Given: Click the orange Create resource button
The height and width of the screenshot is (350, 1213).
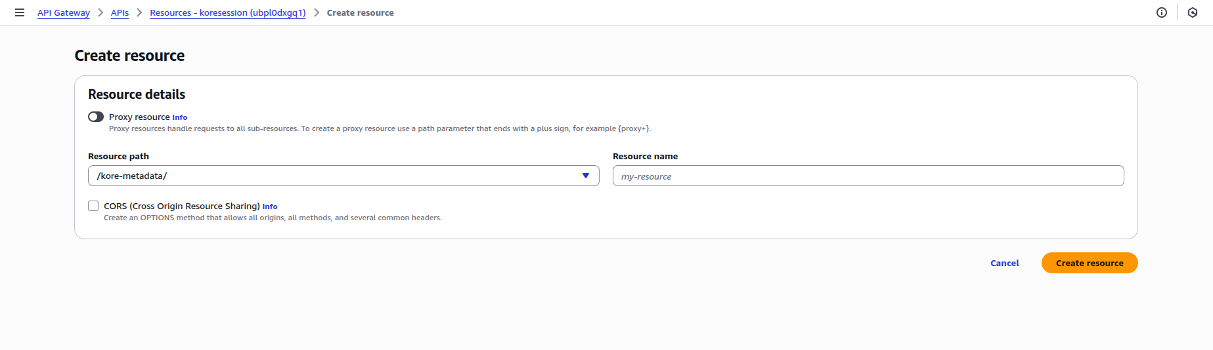Looking at the screenshot, I should coord(1089,263).
